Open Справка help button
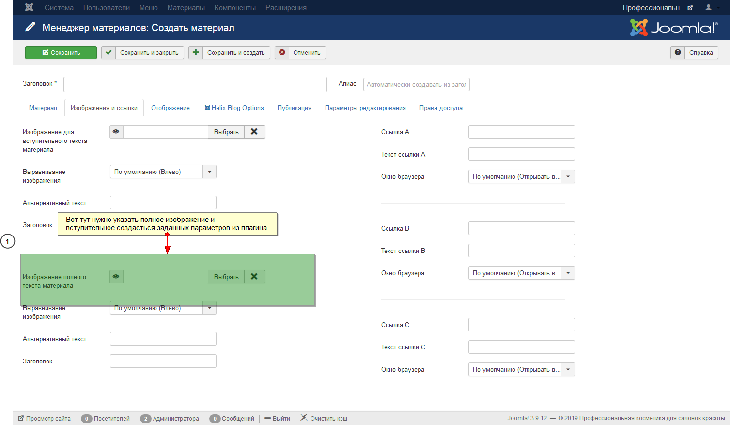This screenshot has height=425, width=730. [x=694, y=53]
